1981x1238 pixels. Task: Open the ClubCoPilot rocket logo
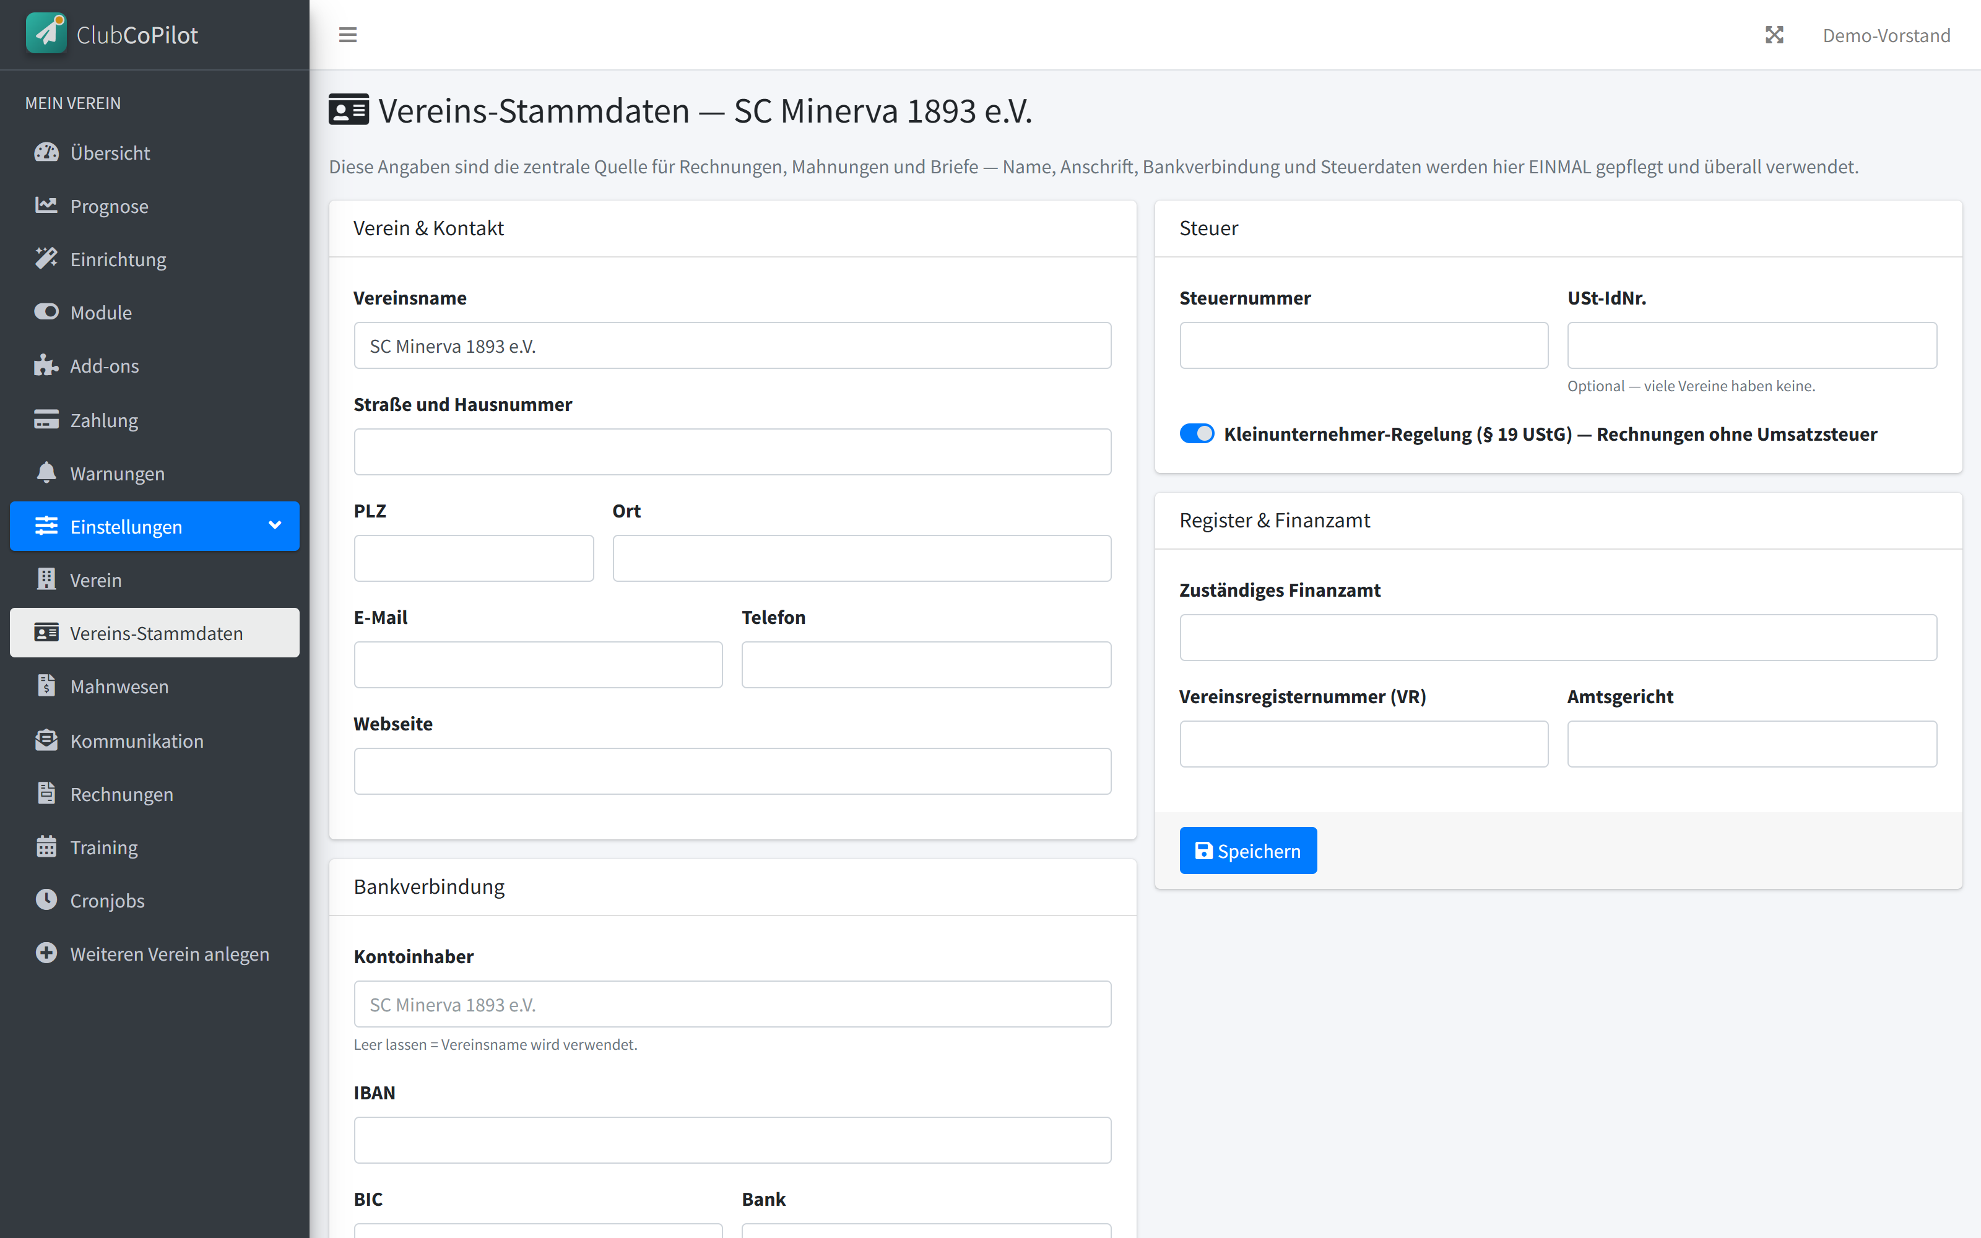[x=46, y=33]
